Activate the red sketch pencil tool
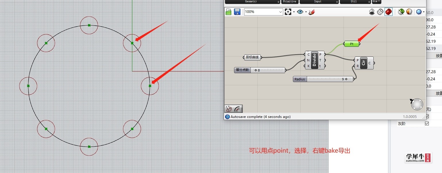Image resolution: width=442 pixels, height=173 pixels. click(312, 12)
